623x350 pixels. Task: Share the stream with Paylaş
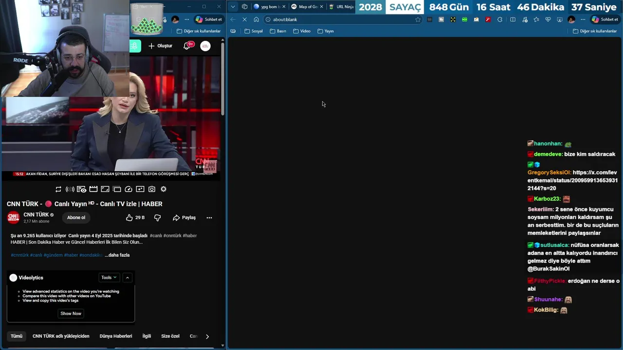click(184, 218)
